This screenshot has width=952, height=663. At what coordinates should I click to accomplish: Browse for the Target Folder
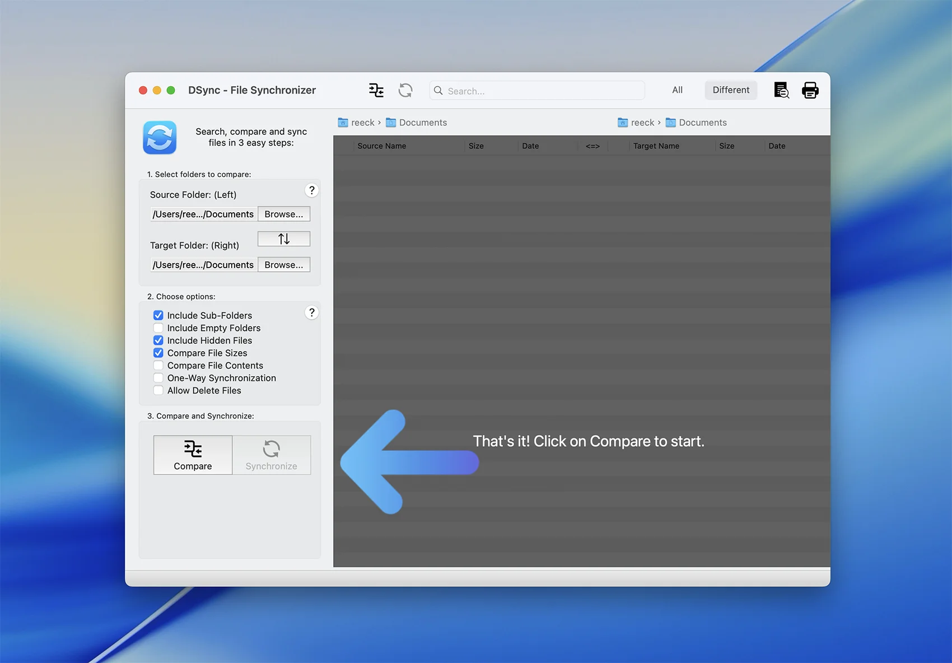(284, 265)
